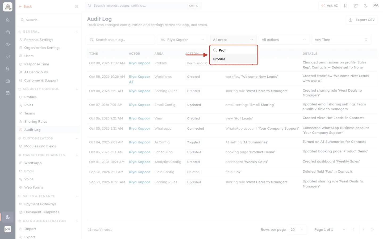Click the bookmark icon in top bar
The height and width of the screenshot is (239, 383).
coord(346,6)
